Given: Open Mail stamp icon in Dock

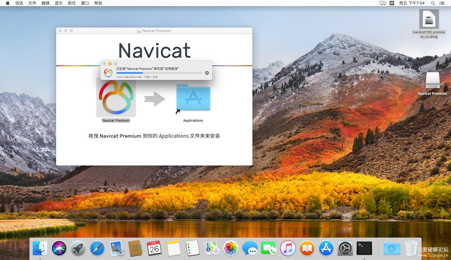Looking at the screenshot, I should coord(116,248).
